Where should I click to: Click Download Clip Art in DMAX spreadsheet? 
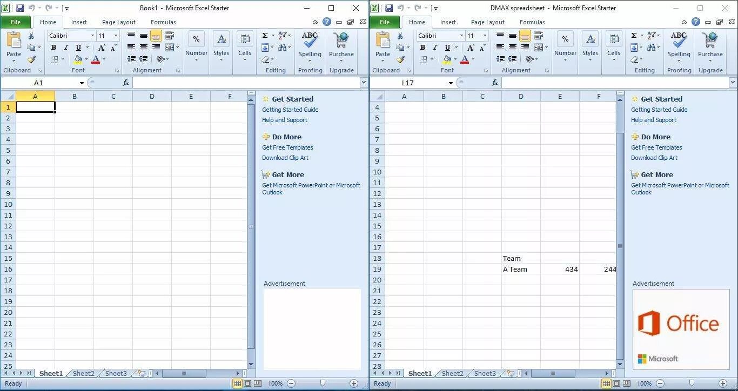click(654, 158)
